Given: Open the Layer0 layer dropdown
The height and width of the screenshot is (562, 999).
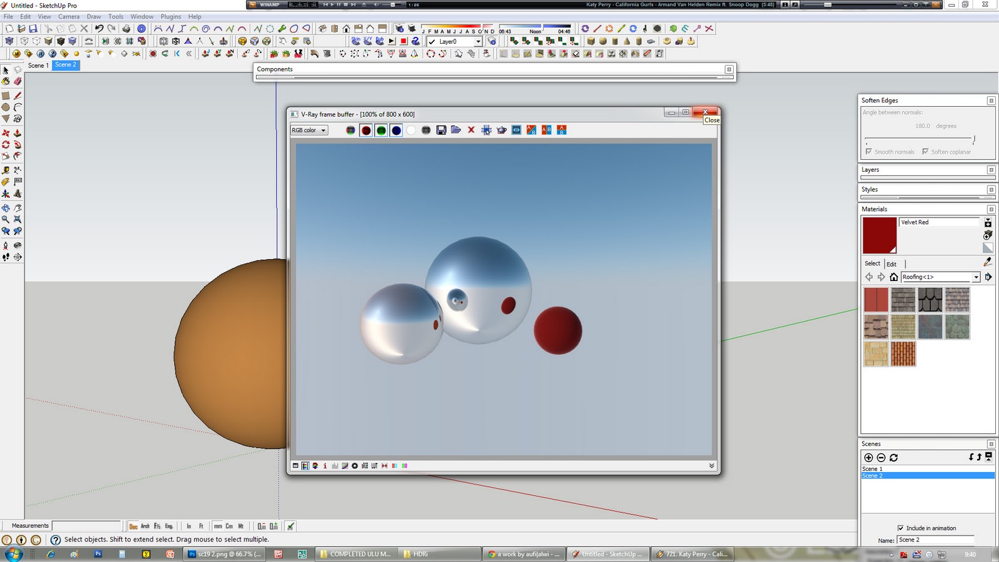Looking at the screenshot, I should coord(478,41).
